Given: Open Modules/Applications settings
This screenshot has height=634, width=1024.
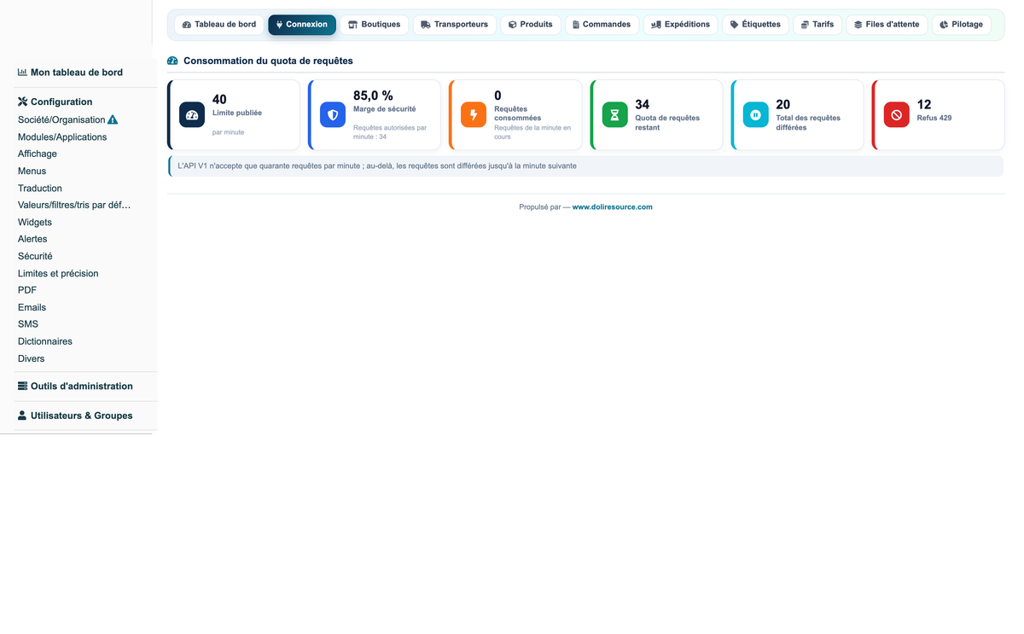Looking at the screenshot, I should [62, 137].
